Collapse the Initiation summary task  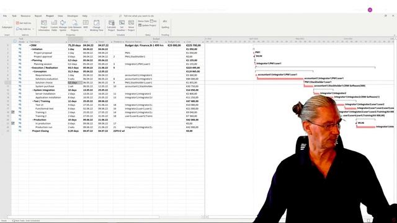(x=32, y=50)
